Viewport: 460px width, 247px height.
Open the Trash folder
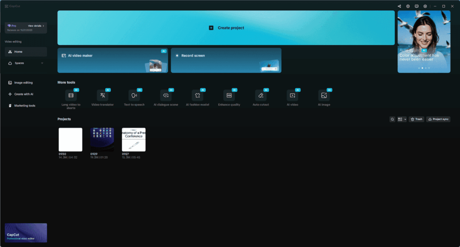click(x=416, y=119)
